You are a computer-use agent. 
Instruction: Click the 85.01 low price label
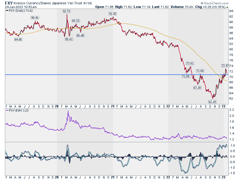(x=69, y=39)
